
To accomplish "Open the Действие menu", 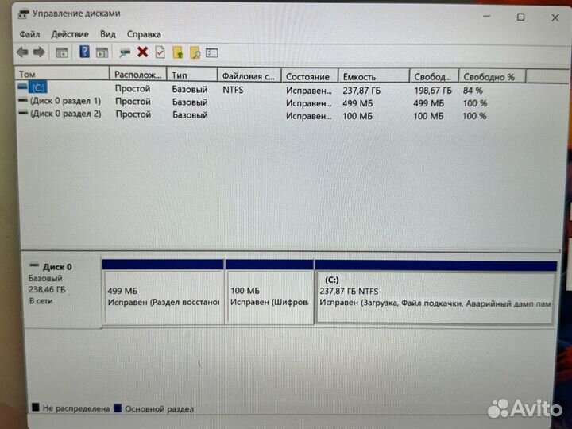I will click(x=70, y=34).
